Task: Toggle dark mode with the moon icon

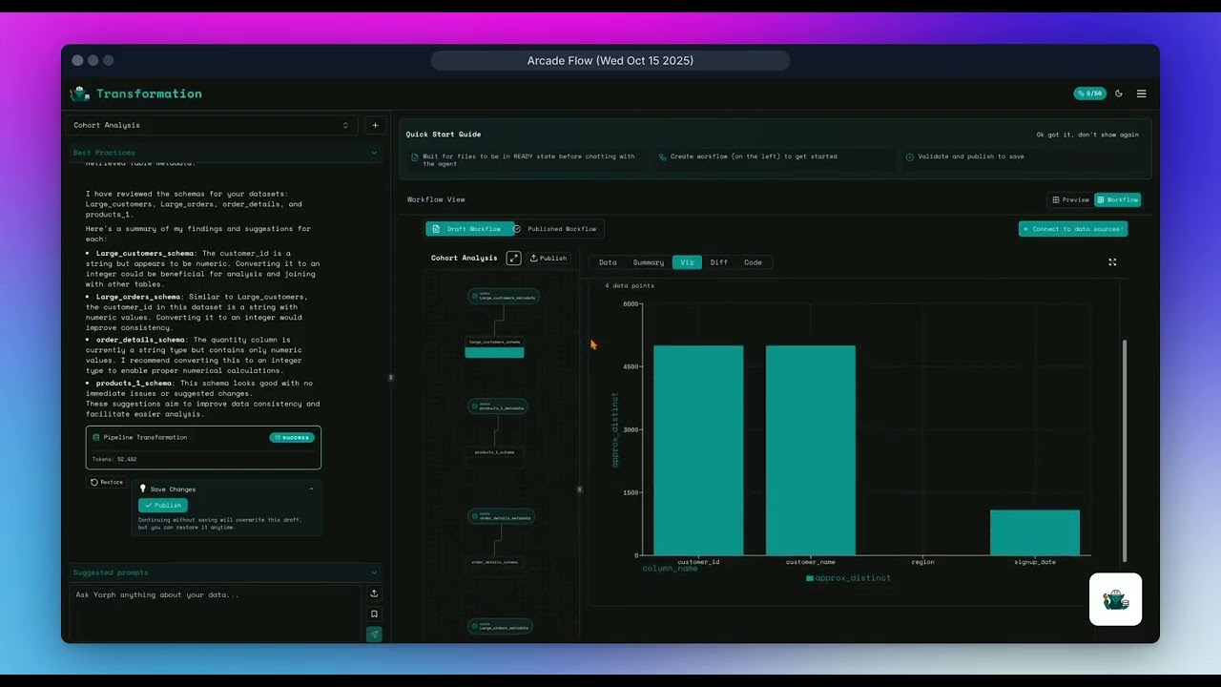Action: click(x=1119, y=94)
